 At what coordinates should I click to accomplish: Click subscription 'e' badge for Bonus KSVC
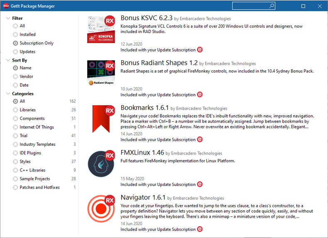pyautogui.click(x=200, y=50)
